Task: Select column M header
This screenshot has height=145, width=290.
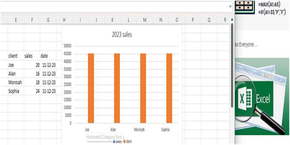Action: click(144, 20)
